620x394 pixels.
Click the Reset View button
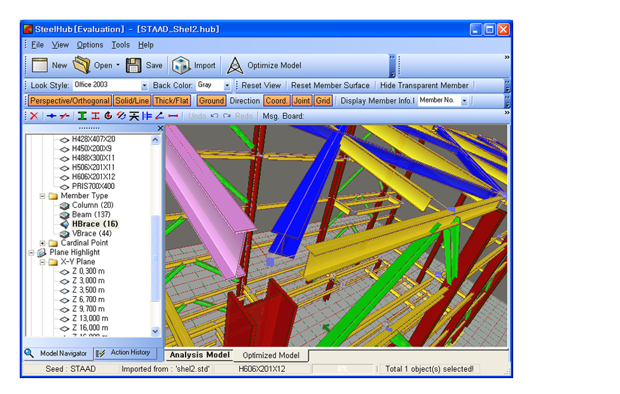click(261, 85)
